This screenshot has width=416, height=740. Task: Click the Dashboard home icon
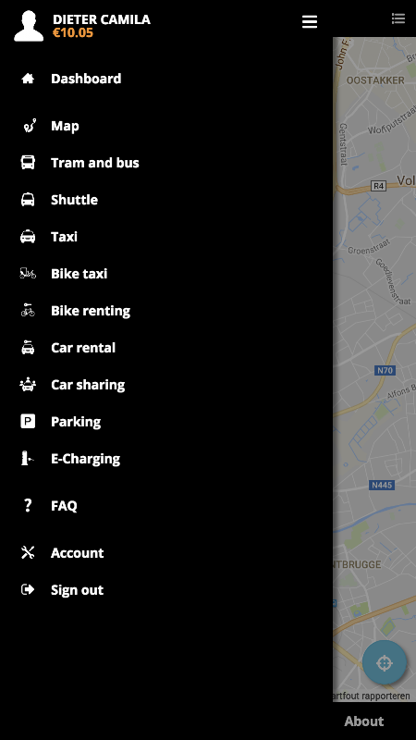[x=28, y=79]
